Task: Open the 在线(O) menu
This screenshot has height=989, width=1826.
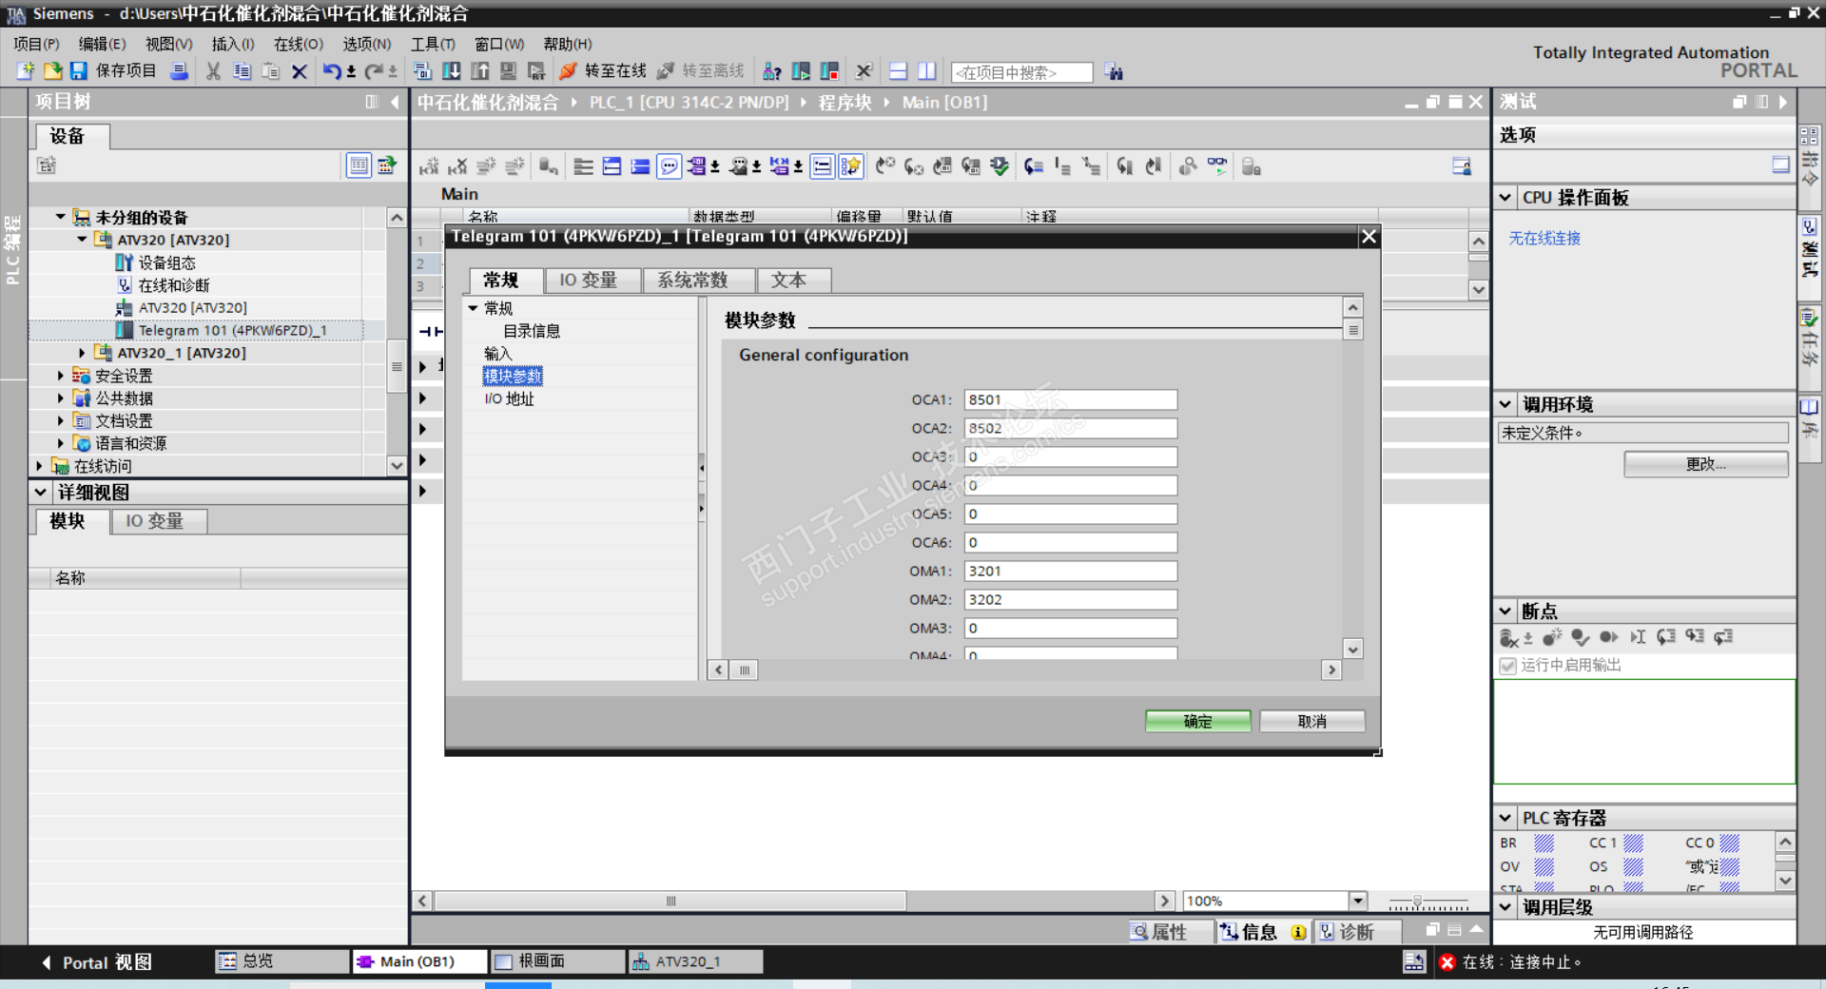Action: point(299,44)
